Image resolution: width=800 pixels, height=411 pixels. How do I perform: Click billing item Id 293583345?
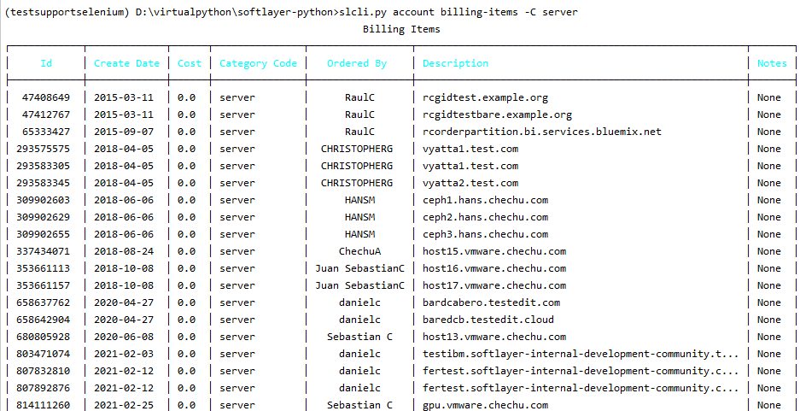tap(44, 183)
